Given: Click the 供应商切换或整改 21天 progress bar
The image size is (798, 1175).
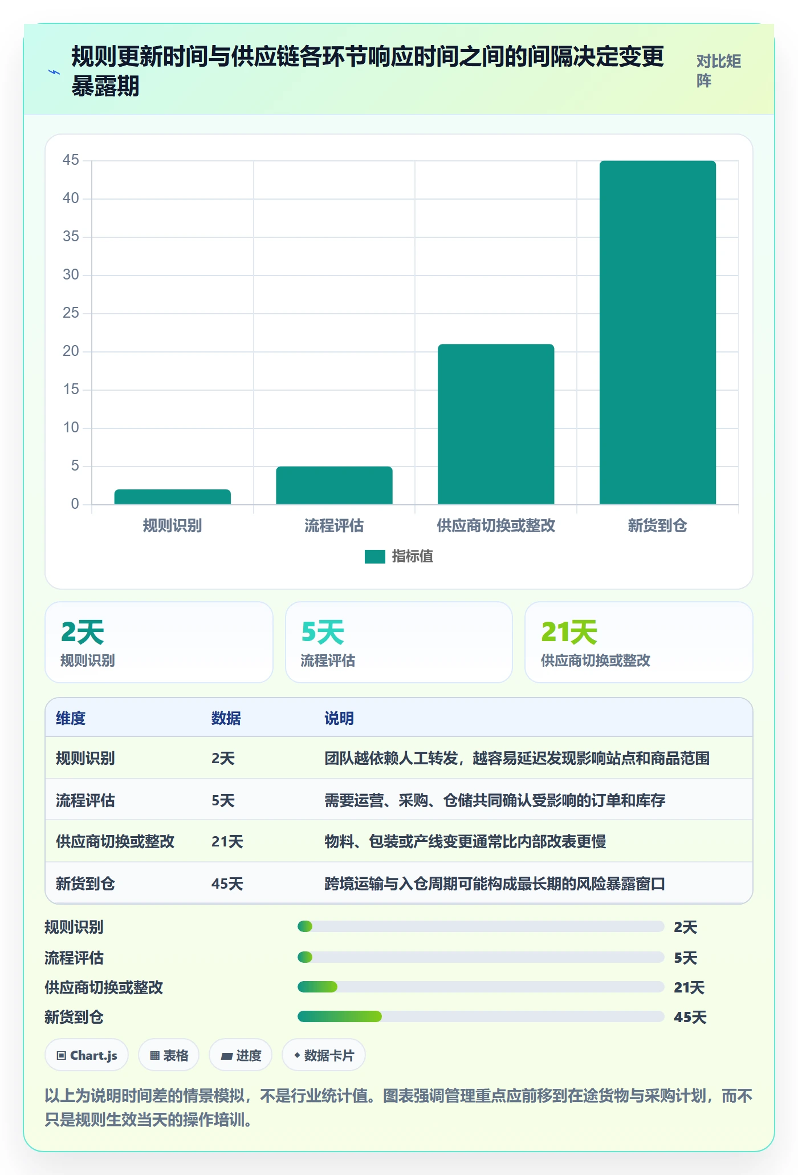Looking at the screenshot, I should pos(481,987).
